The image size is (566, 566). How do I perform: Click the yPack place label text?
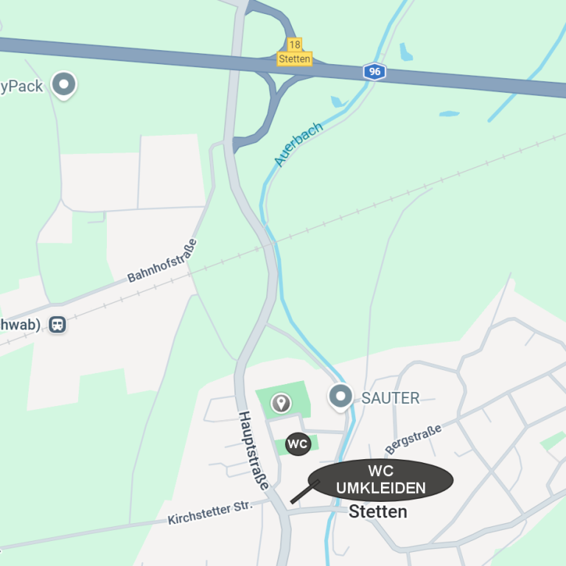coord(21,87)
